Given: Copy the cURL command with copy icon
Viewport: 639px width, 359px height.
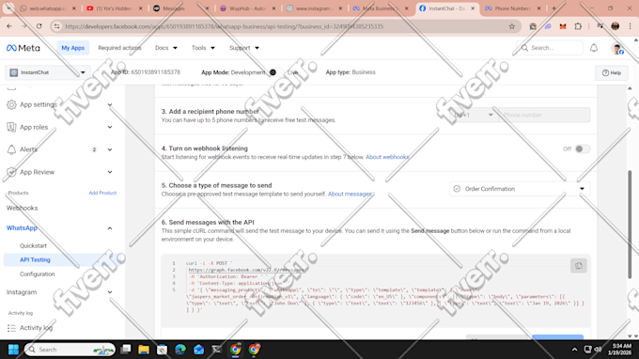Looking at the screenshot, I should (578, 266).
